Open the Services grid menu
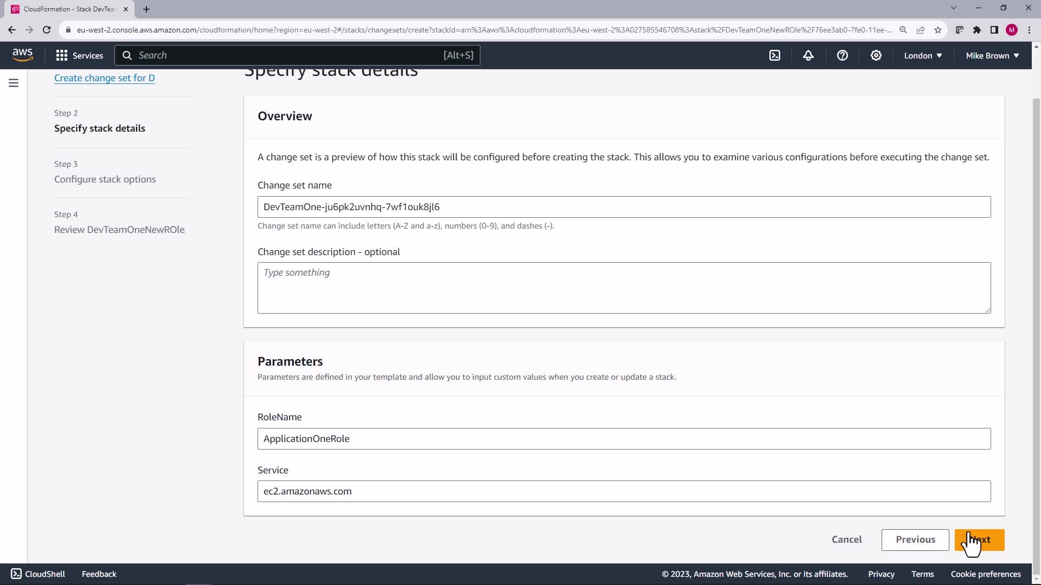Image resolution: width=1041 pixels, height=585 pixels. point(79,55)
